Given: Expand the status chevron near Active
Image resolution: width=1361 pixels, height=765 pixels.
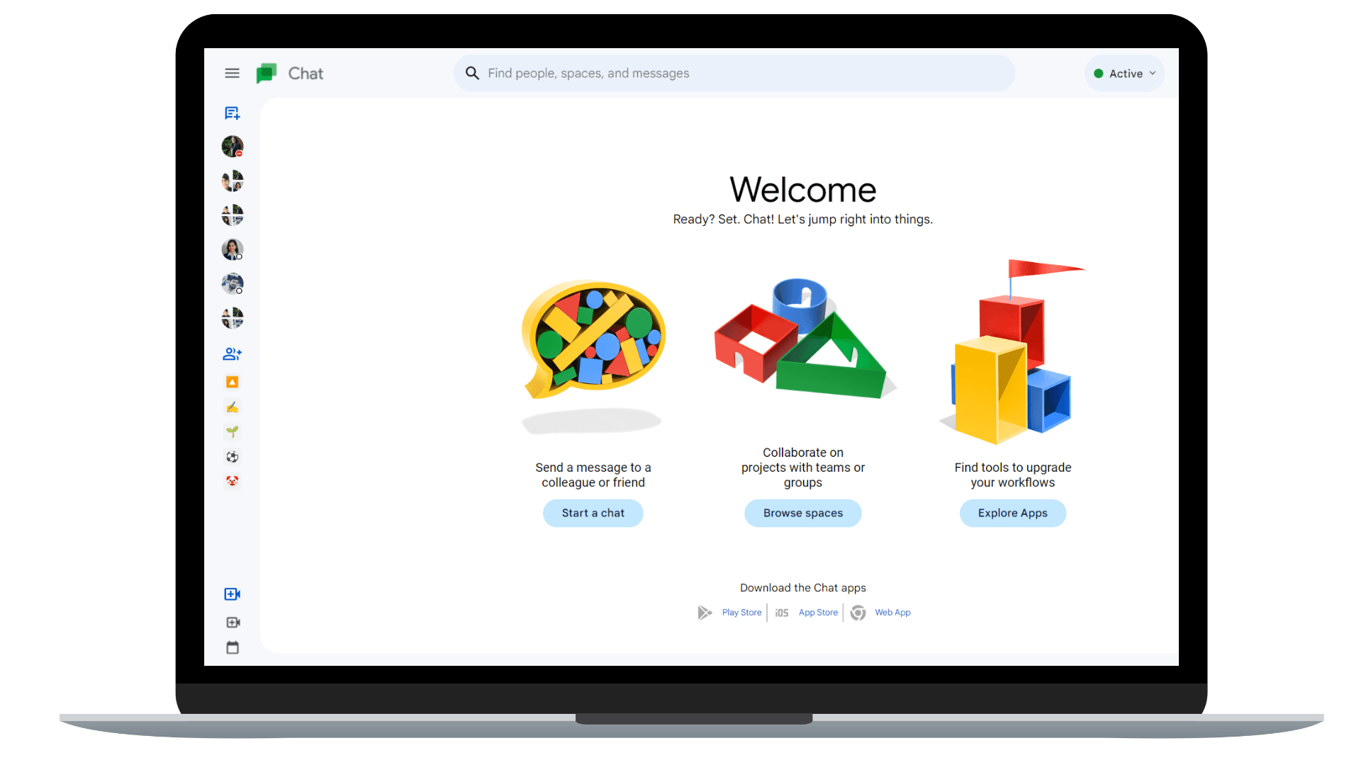Looking at the screenshot, I should click(x=1153, y=73).
